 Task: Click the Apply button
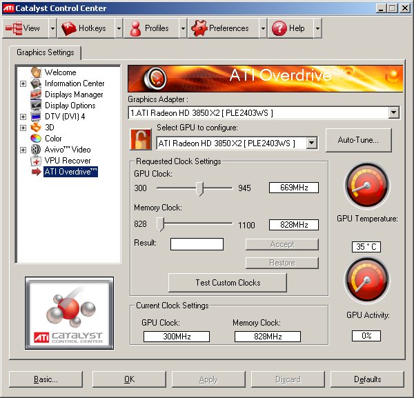click(x=208, y=379)
